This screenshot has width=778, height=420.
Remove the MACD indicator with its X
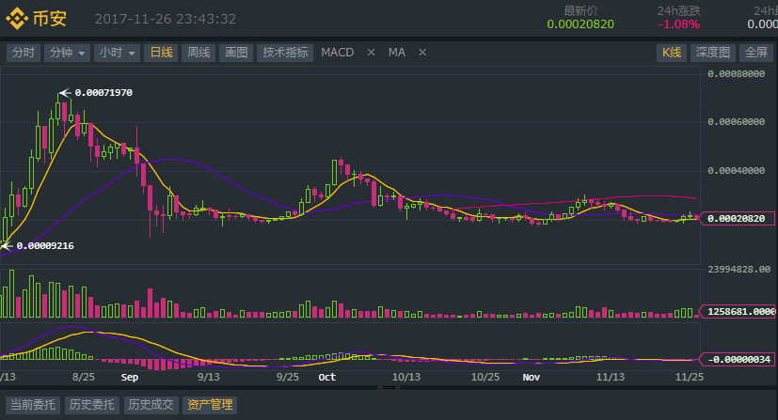click(371, 53)
